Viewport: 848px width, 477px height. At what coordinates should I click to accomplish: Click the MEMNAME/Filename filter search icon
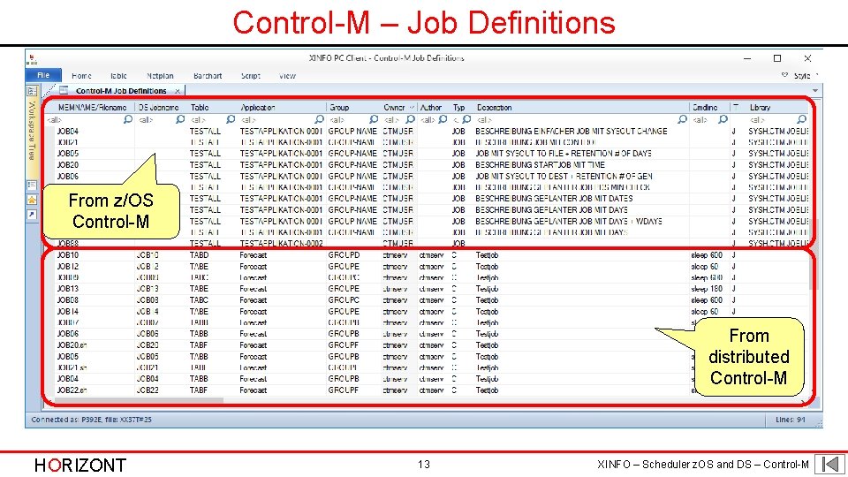click(x=127, y=119)
